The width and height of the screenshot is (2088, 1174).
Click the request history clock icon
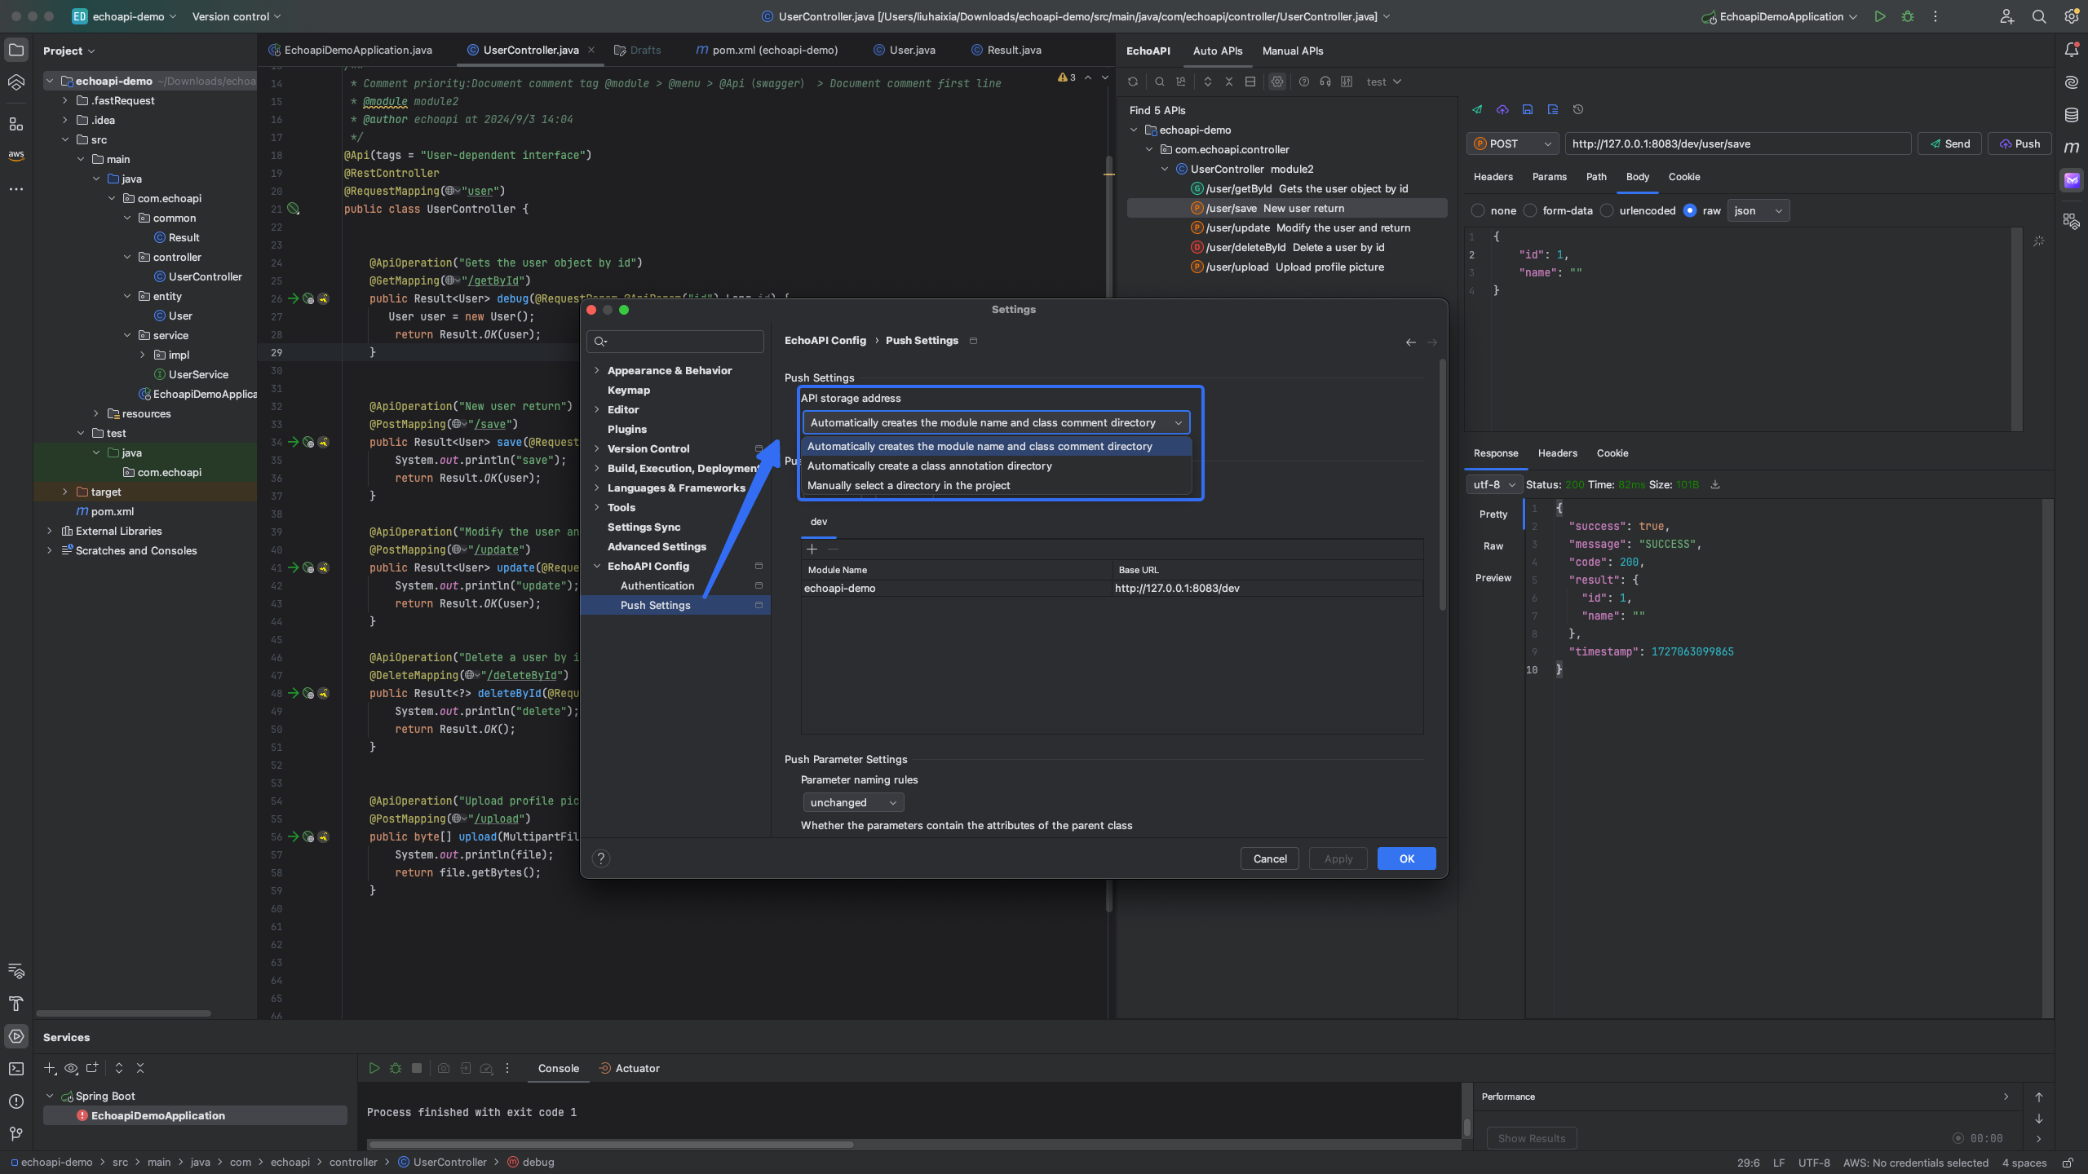[x=1578, y=109]
